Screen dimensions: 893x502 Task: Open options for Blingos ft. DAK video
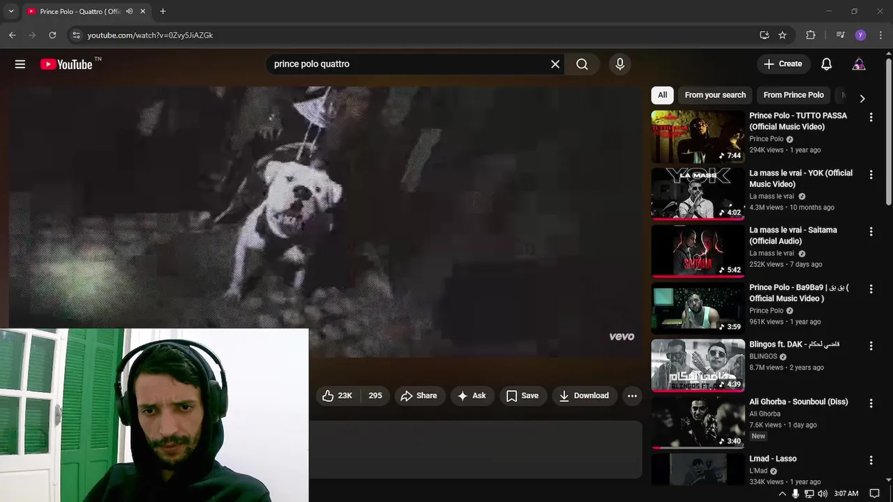(871, 346)
